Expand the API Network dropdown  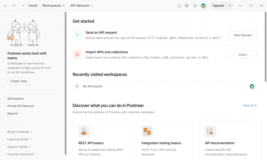pyautogui.click(x=81, y=6)
